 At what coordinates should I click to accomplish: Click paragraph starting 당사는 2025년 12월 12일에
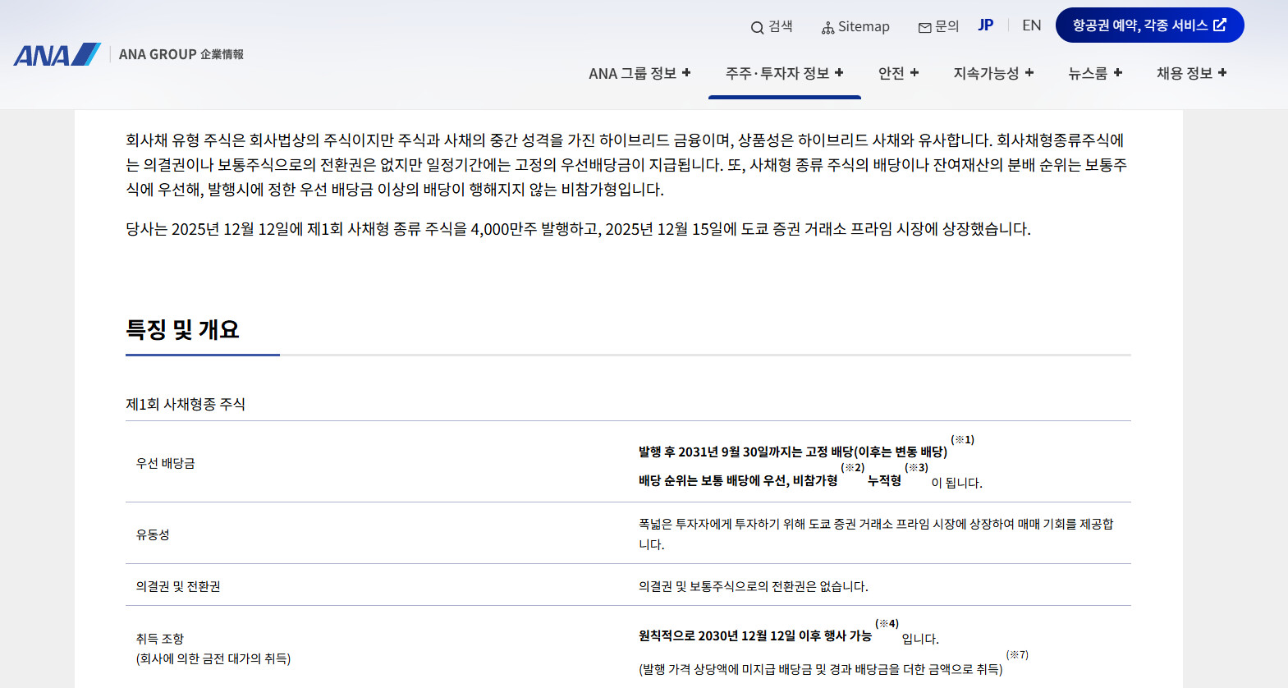[578, 229]
